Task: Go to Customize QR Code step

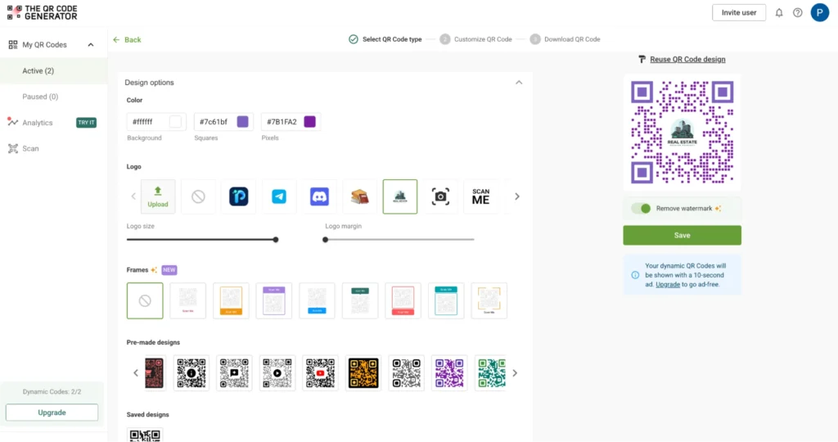Action: tap(475, 39)
